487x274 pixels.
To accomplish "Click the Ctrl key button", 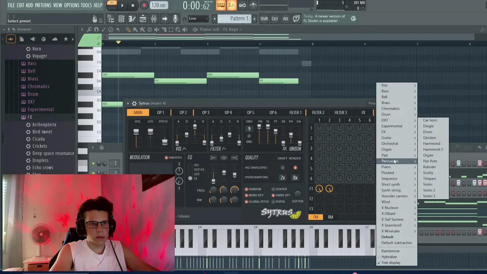I will pos(275,19).
